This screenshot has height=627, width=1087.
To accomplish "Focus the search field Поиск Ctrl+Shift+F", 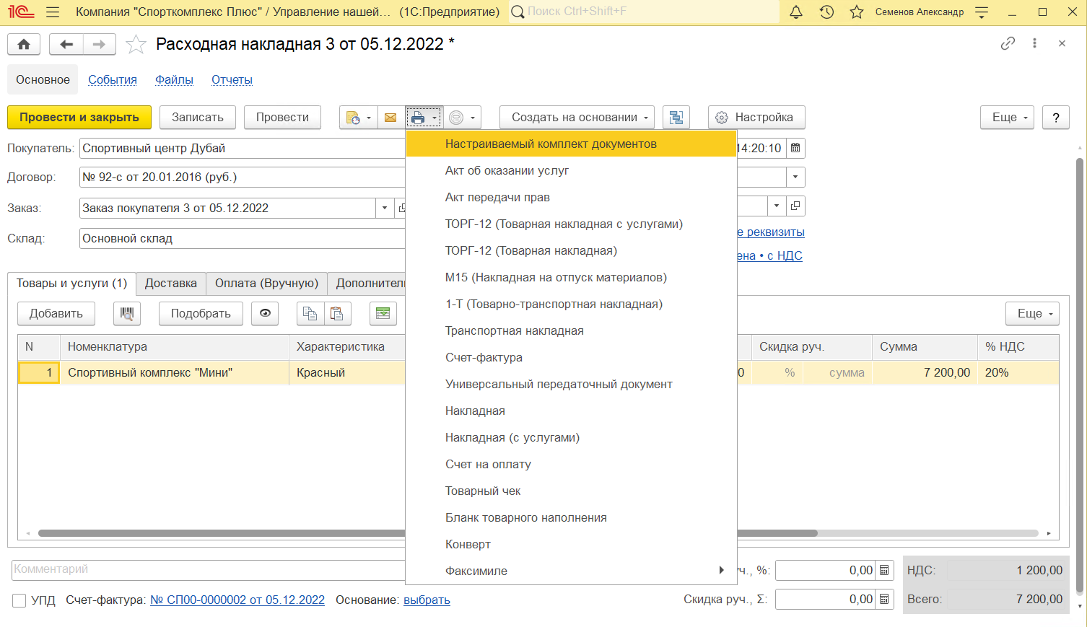I will click(644, 12).
